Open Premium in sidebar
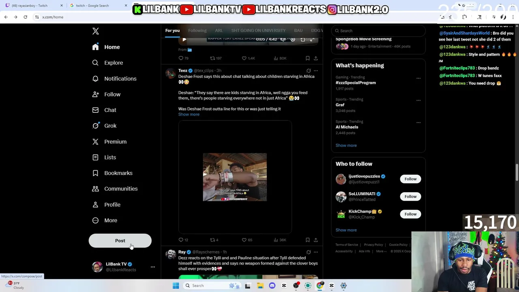This screenshot has width=519, height=292. (109, 142)
